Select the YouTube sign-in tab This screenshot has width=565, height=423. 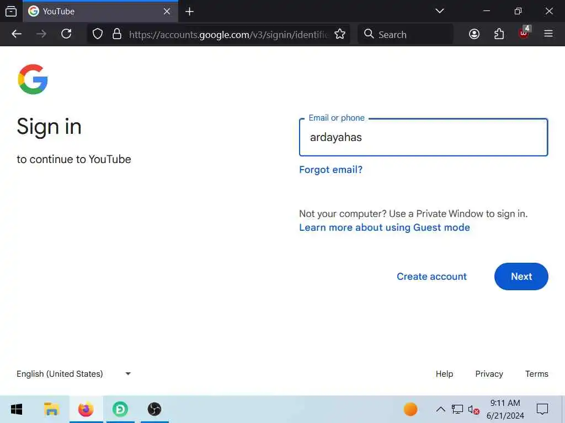tap(100, 11)
